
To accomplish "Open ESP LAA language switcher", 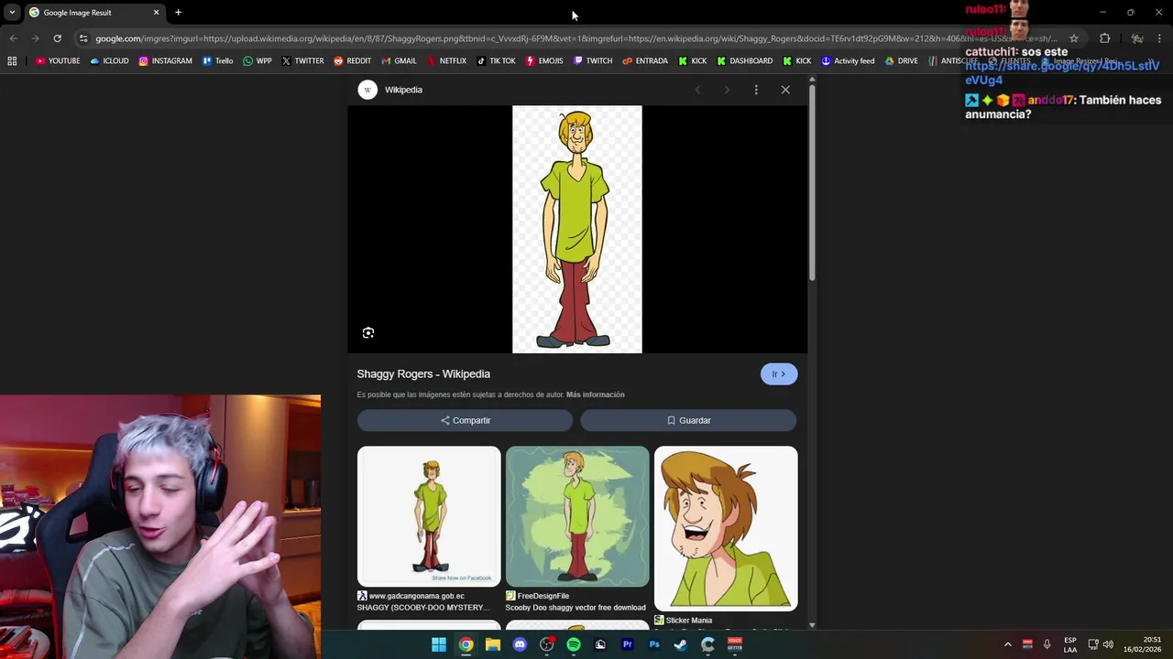I will (x=1070, y=644).
